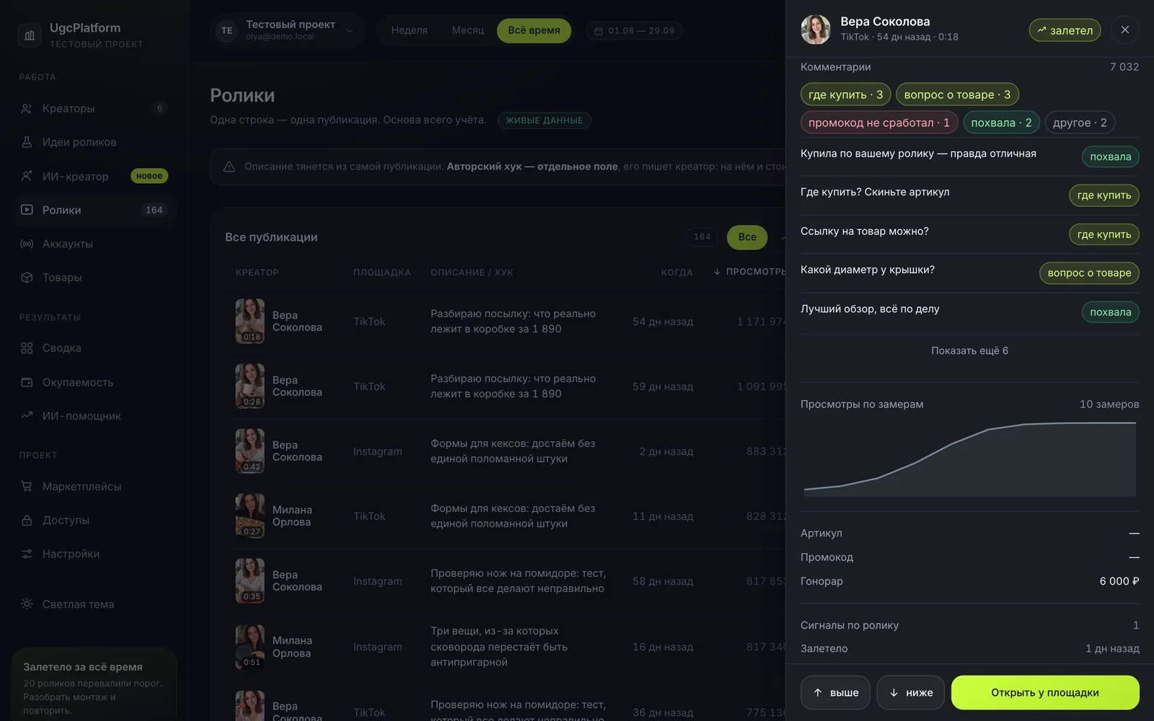This screenshot has width=1154, height=721.
Task: Click the Доступы lock icon
Action: pos(27,520)
